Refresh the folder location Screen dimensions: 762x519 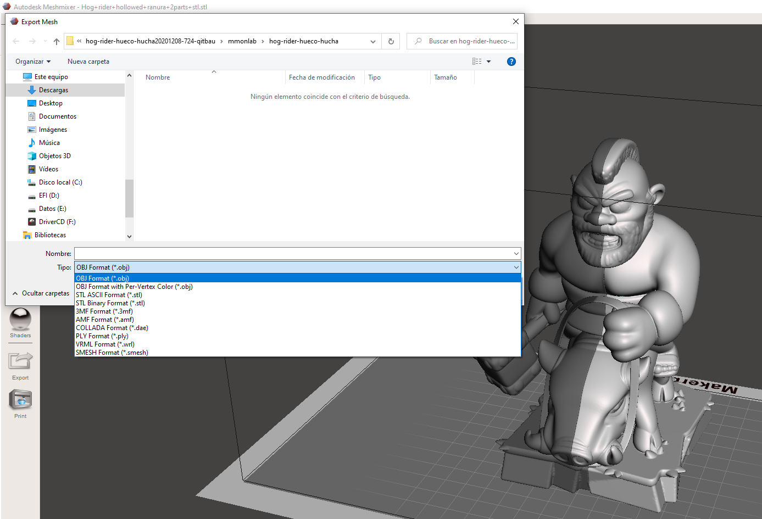pos(391,41)
